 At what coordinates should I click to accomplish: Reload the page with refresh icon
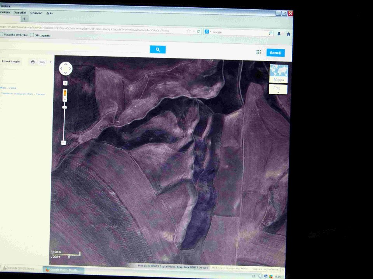point(198,31)
